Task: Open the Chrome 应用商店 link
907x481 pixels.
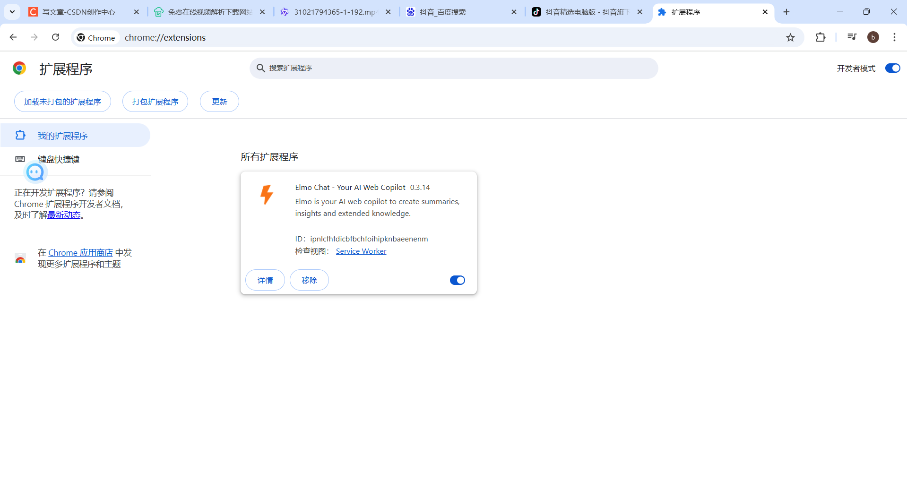Action: click(x=80, y=253)
